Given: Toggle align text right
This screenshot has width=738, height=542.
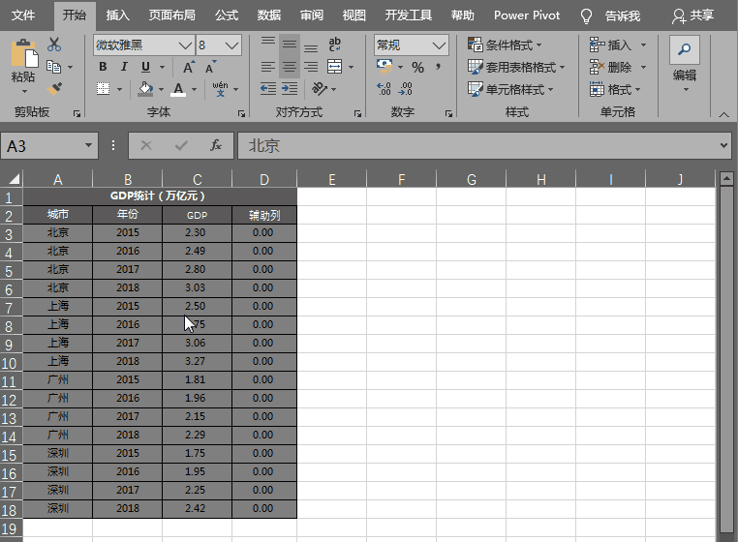Looking at the screenshot, I should (x=311, y=68).
